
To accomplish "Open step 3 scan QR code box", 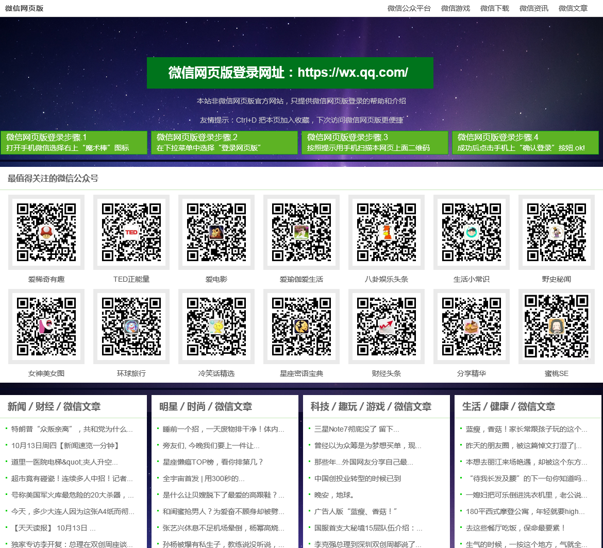I will click(375, 143).
